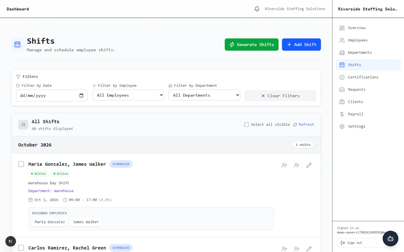Viewport: 404px width, 252px height.
Task: Click the first remove-employee icon on Maria Gonzalez shift
Action: click(x=284, y=165)
